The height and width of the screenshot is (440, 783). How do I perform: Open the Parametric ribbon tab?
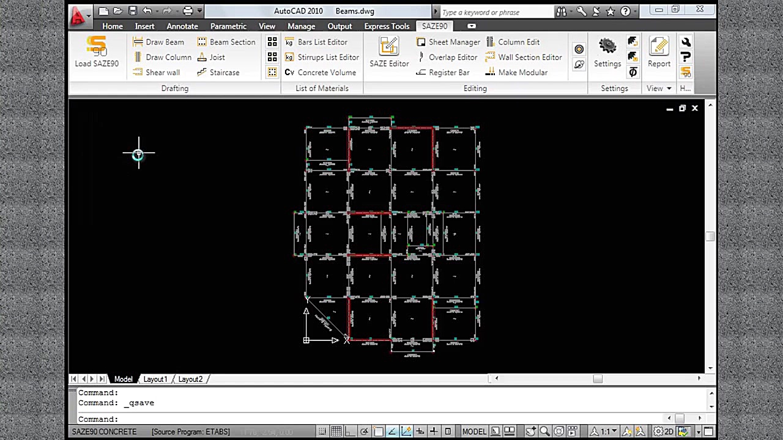pyautogui.click(x=228, y=26)
